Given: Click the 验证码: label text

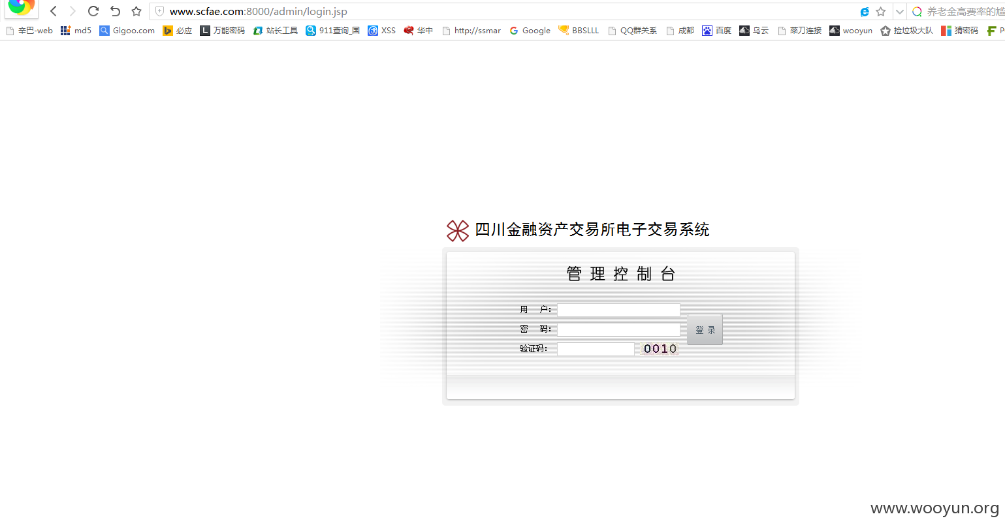Looking at the screenshot, I should (x=534, y=349).
